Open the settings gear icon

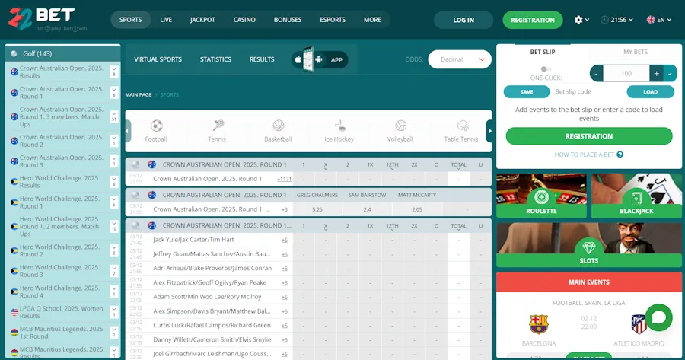click(x=578, y=20)
